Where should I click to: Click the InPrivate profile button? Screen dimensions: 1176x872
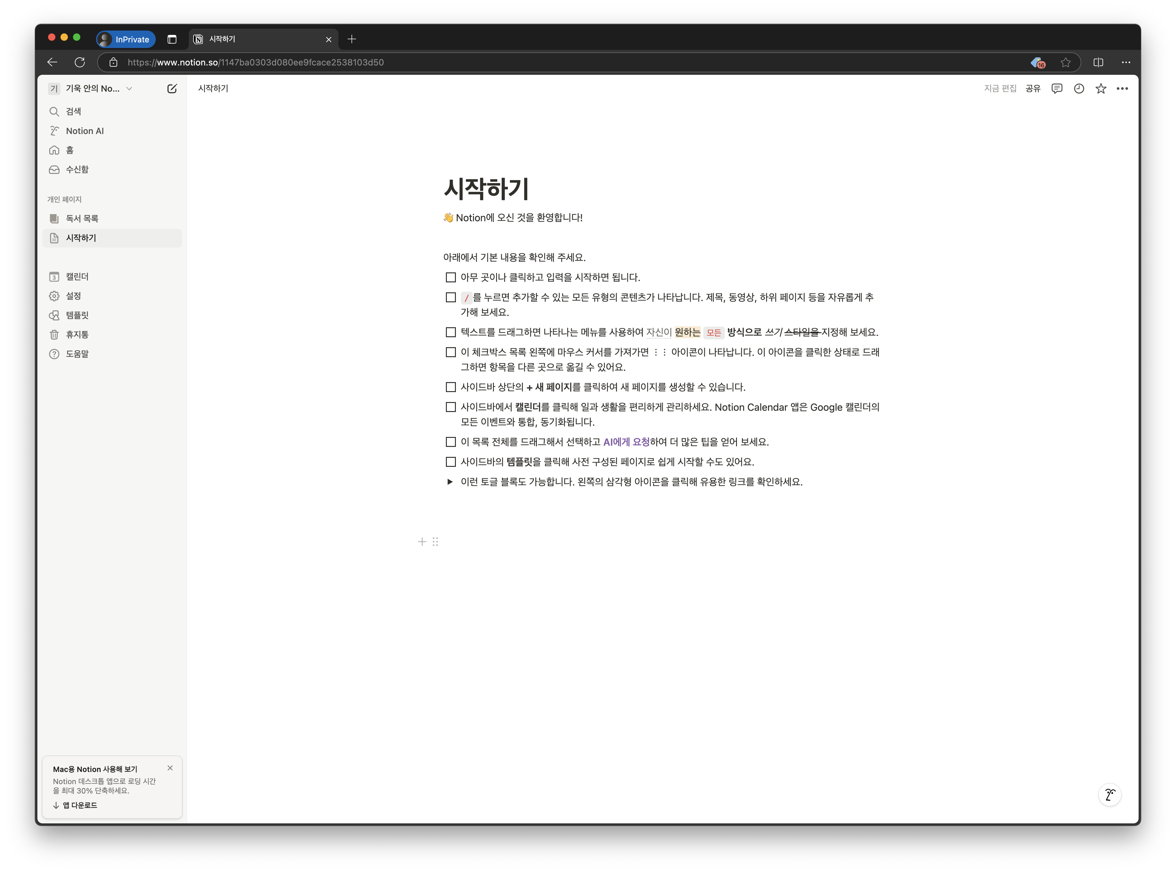click(x=126, y=39)
